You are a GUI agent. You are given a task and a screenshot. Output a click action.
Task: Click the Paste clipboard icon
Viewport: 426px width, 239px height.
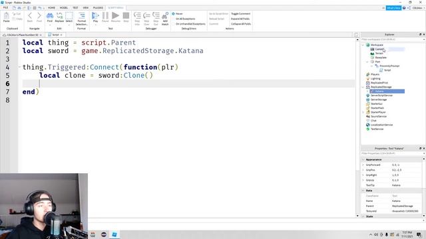coord(6,17)
